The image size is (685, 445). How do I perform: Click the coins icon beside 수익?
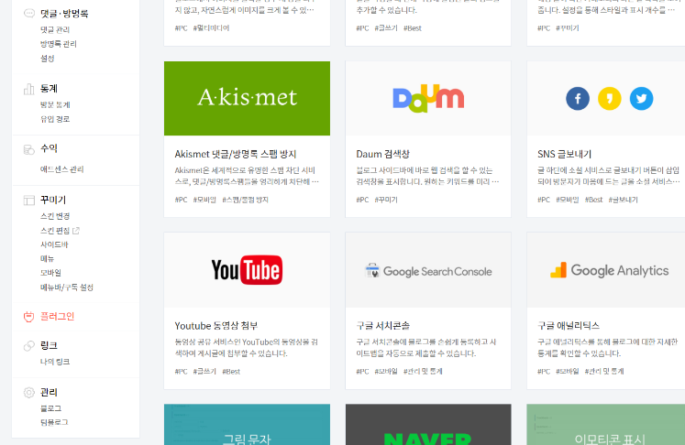(28, 149)
